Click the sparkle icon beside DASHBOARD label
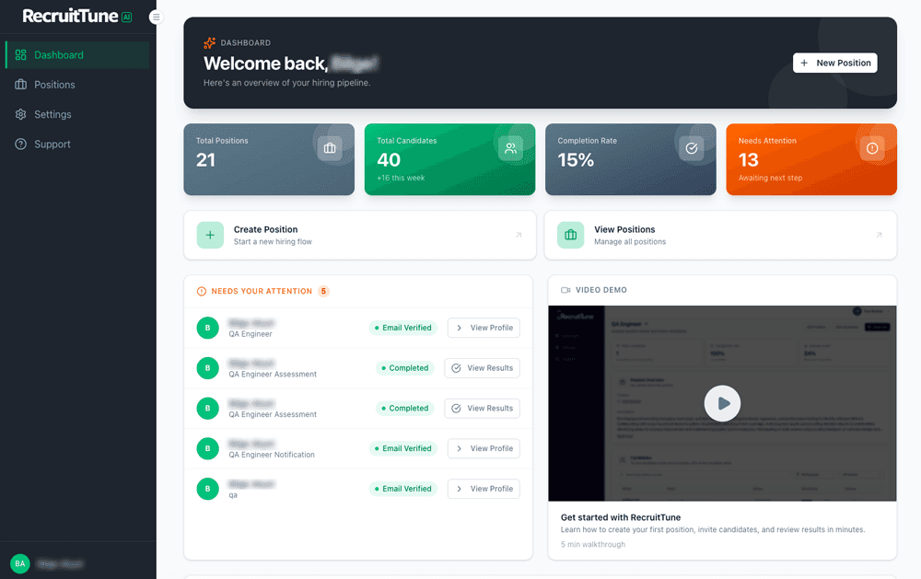Screen dimensions: 921x579 pyautogui.click(x=209, y=43)
